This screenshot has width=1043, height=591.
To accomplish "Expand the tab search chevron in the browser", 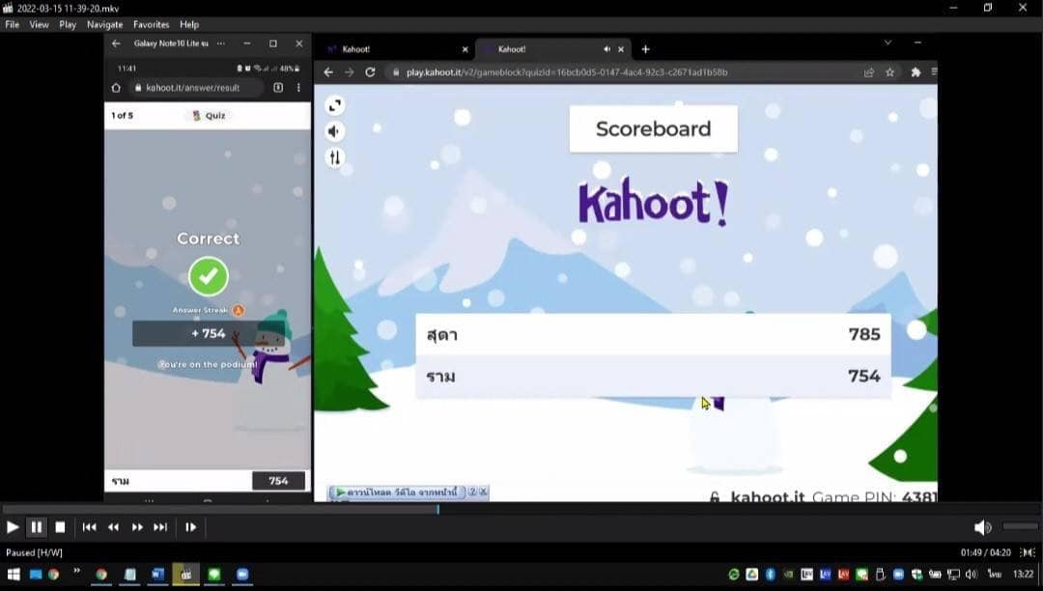I will [x=888, y=42].
